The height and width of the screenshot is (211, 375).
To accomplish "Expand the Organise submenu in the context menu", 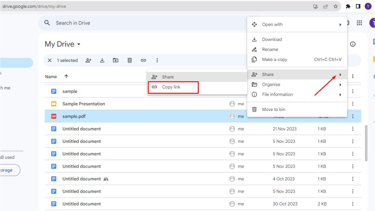I will click(340, 84).
